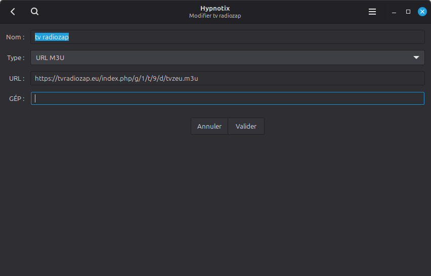Minimize the Hypnotix window
The image size is (431, 276).
point(395,12)
